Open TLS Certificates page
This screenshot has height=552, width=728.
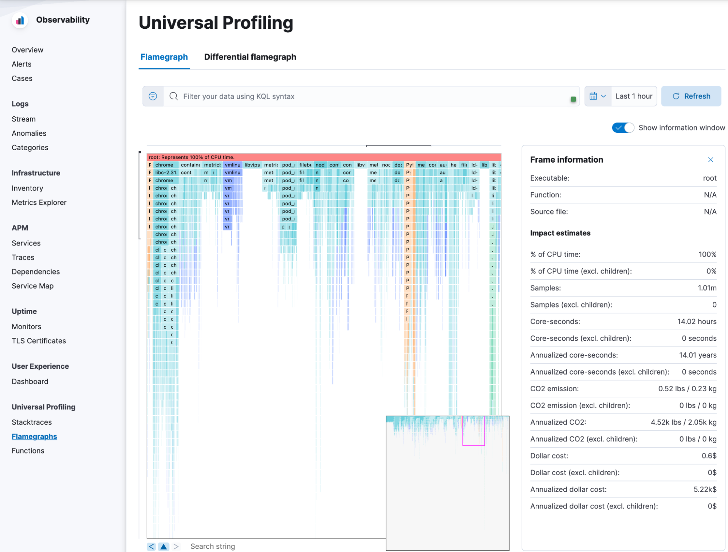(x=39, y=341)
